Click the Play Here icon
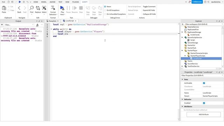The width and height of the screenshot is (224, 126). tap(62, 8)
